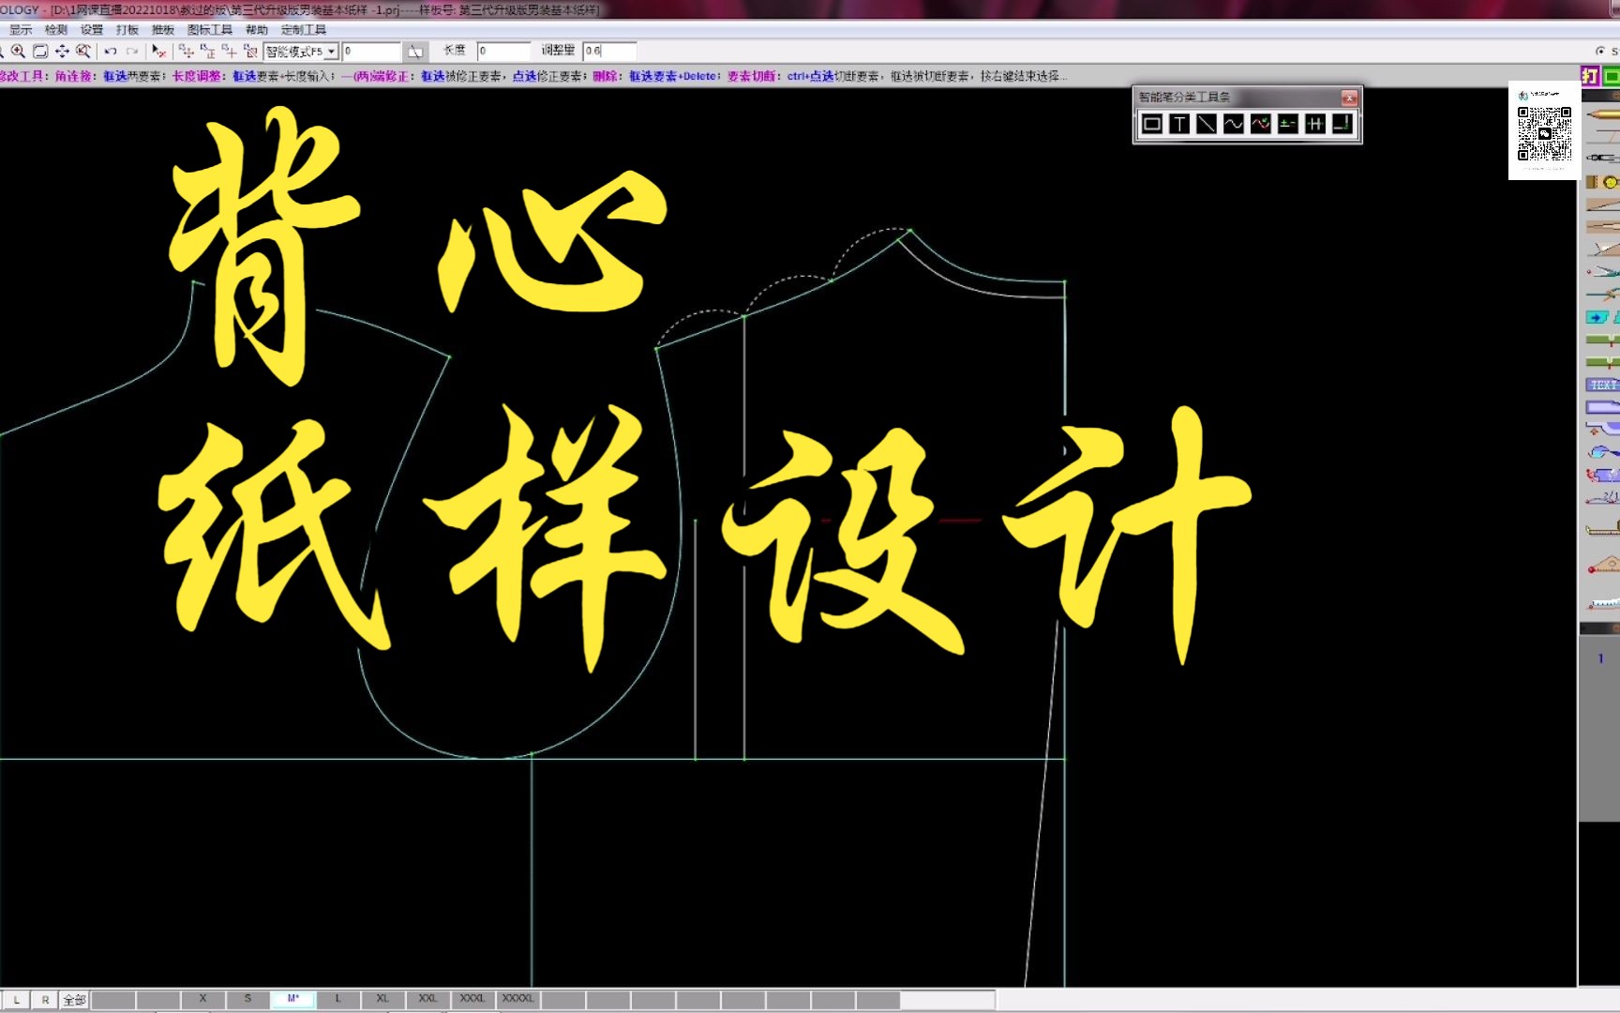Click the arrow with red X delete-selection icon
Viewport: 1620px width, 1013px height.
[159, 52]
